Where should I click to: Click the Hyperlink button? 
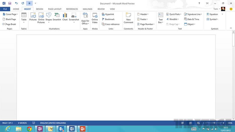[108, 14]
